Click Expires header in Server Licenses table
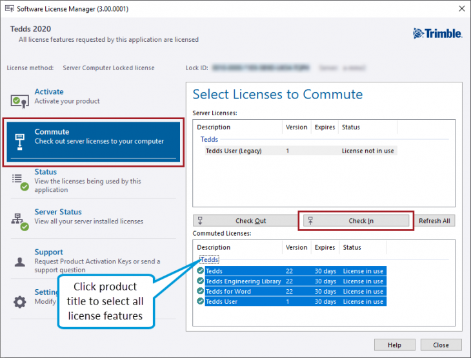This screenshot has height=358, width=471. point(325,127)
